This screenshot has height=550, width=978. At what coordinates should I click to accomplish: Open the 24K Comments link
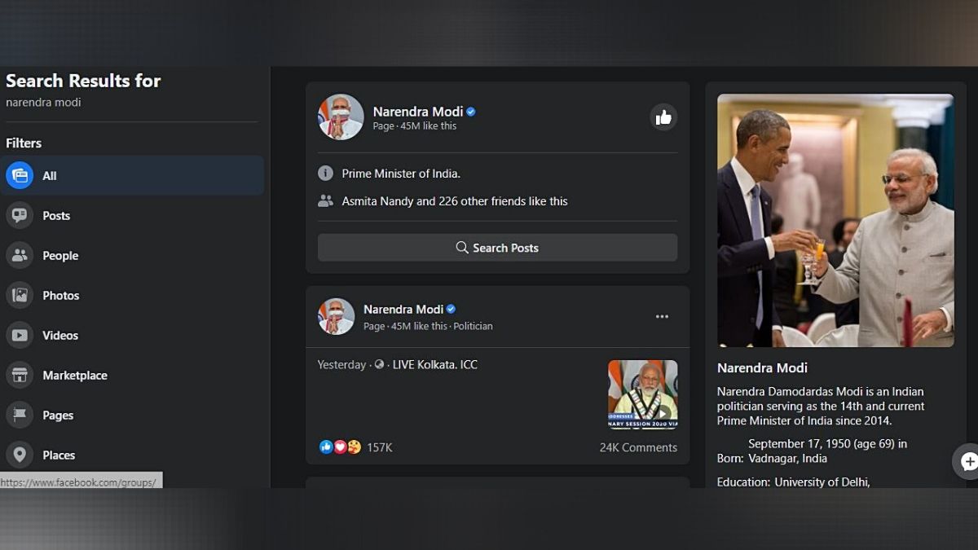pos(637,447)
